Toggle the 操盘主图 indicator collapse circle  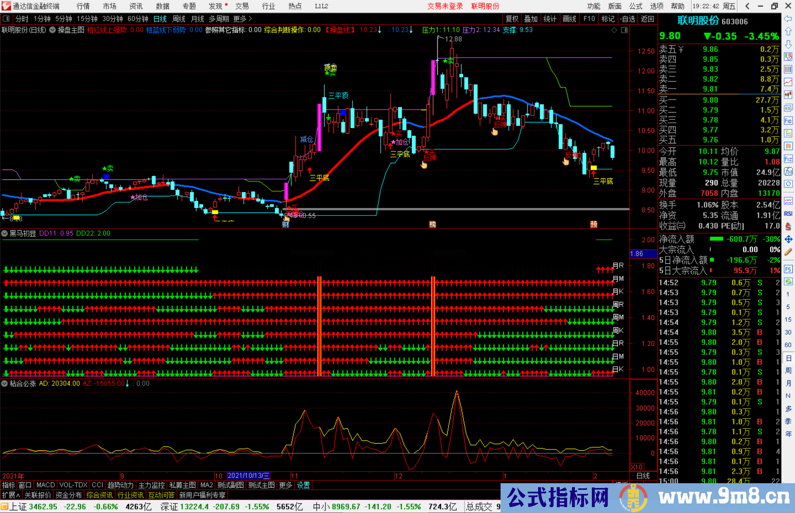pyautogui.click(x=53, y=30)
